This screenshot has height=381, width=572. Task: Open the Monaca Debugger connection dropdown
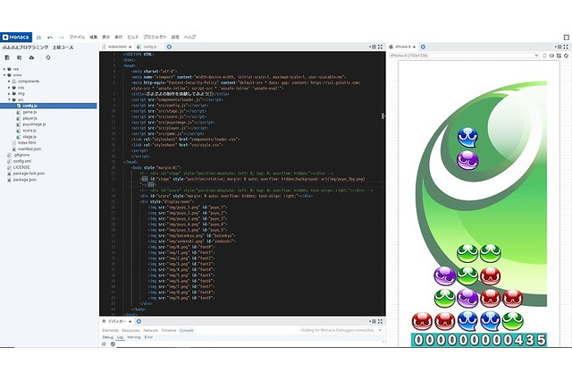(x=341, y=330)
